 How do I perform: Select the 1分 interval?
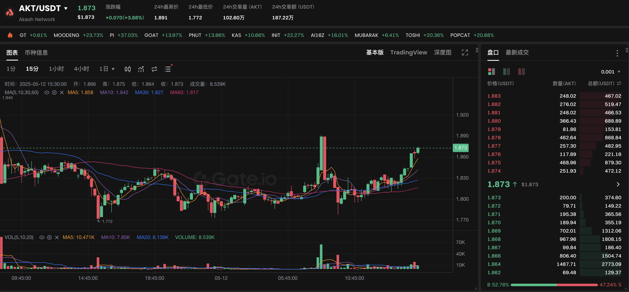click(11, 69)
